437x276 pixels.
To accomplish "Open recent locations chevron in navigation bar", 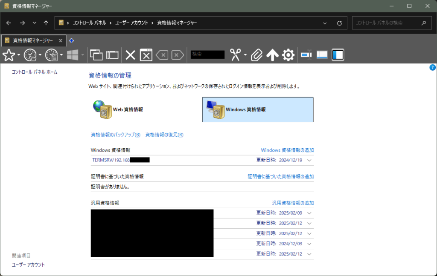I will 34,23.
